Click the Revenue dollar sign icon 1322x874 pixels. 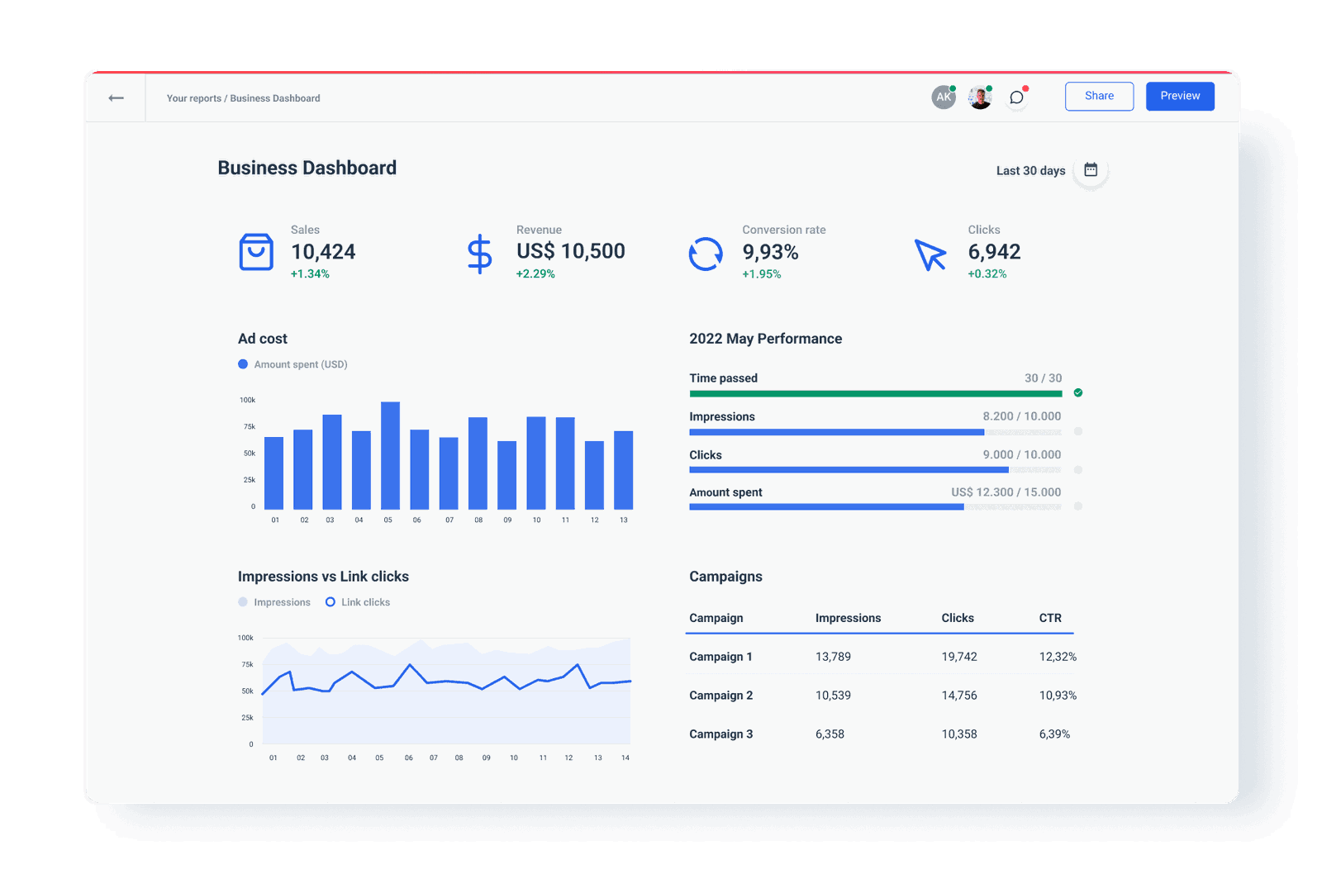pyautogui.click(x=479, y=253)
